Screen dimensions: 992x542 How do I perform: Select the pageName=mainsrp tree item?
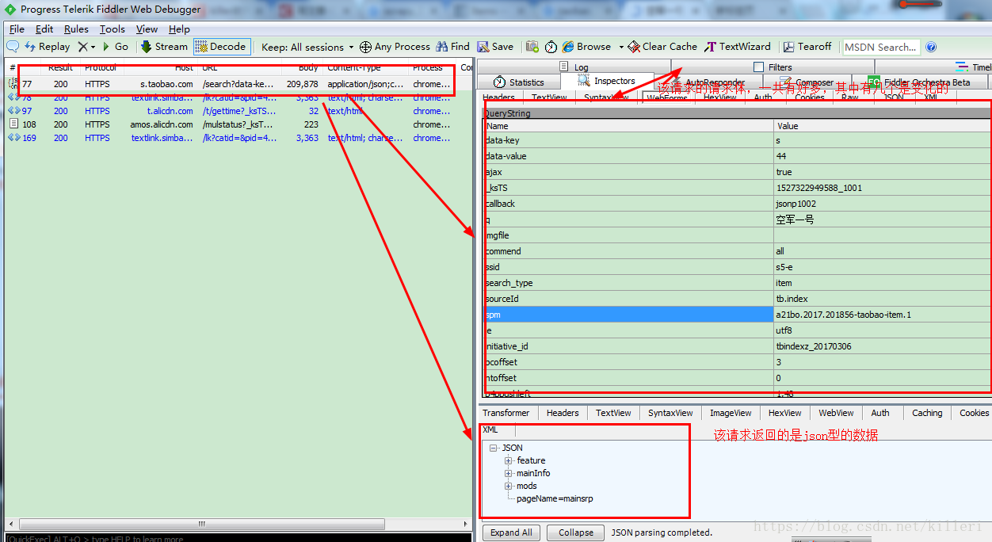(555, 498)
